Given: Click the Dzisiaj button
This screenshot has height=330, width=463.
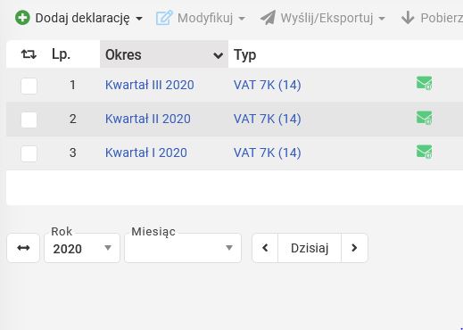Looking at the screenshot, I should point(310,248).
